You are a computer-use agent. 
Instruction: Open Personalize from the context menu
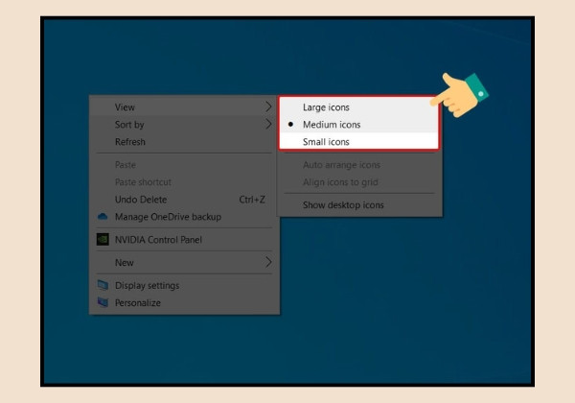(184, 302)
